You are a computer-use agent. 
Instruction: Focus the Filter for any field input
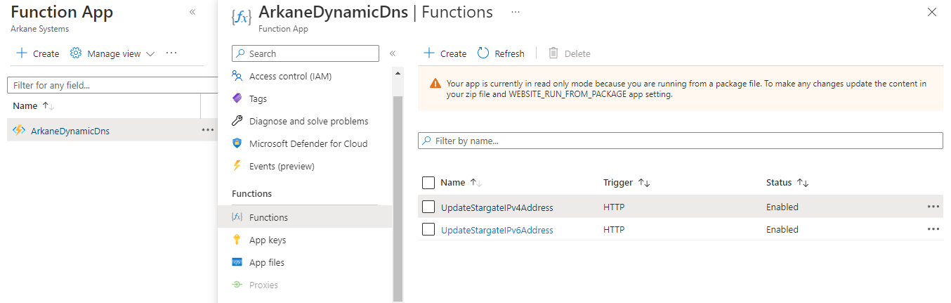click(112, 85)
